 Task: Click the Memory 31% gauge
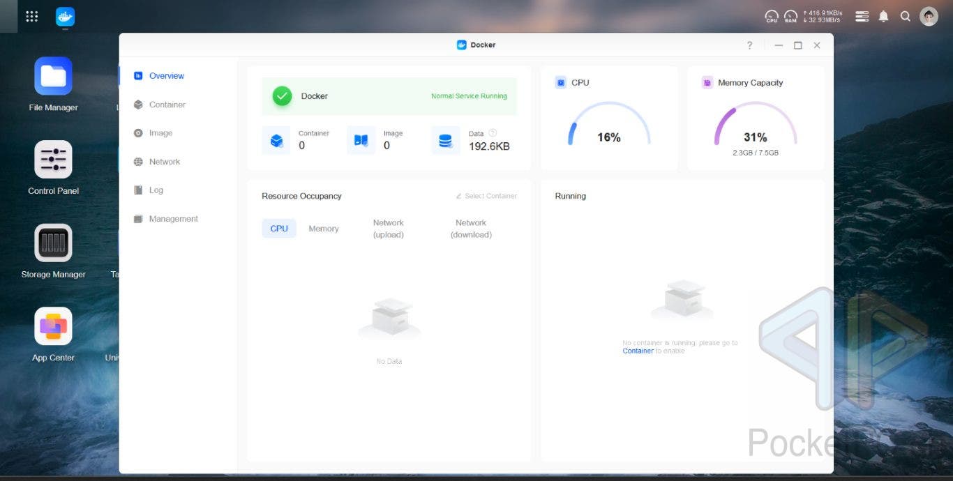tap(756, 125)
